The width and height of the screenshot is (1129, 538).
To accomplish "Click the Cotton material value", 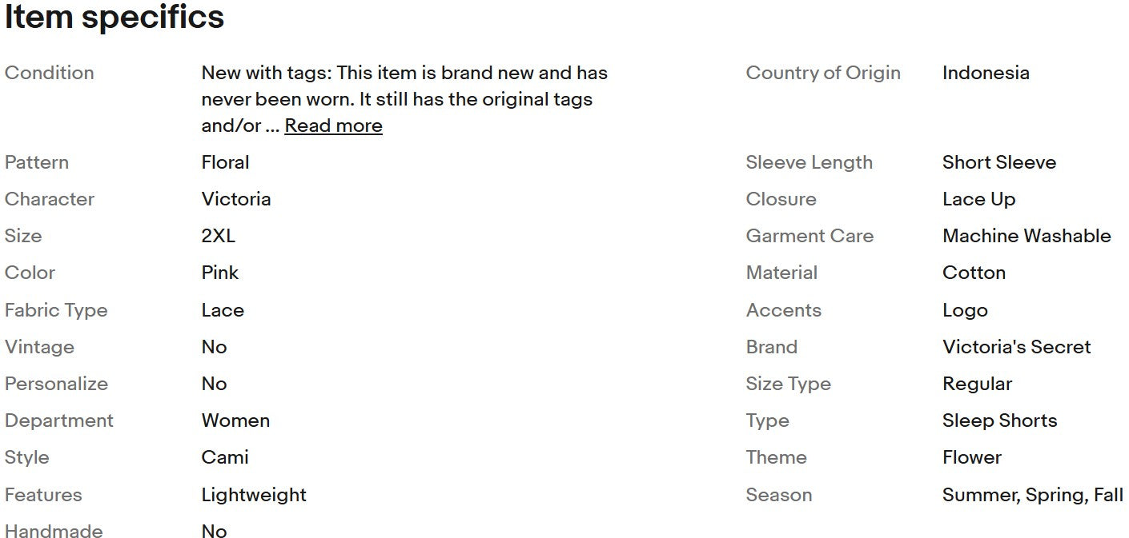I will (x=974, y=273).
